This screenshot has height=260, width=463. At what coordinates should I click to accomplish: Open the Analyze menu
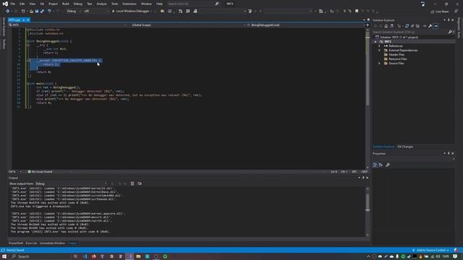[101, 4]
